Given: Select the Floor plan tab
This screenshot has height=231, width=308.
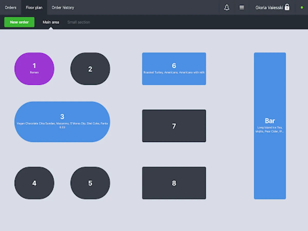Looking at the screenshot, I should pyautogui.click(x=34, y=7).
